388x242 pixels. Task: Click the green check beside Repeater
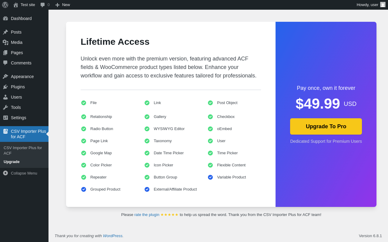point(84,177)
